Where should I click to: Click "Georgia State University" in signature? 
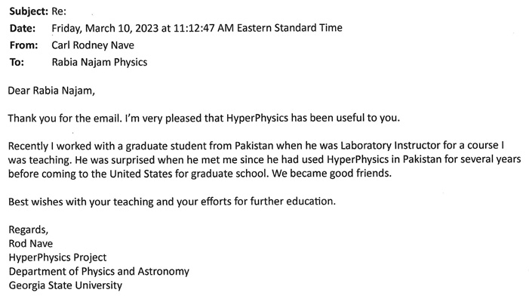pos(66,285)
